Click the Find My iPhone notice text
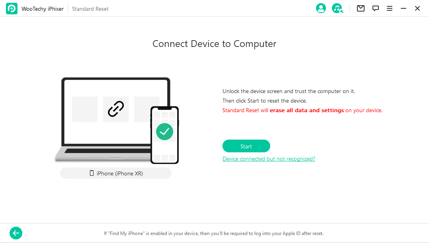 (x=214, y=233)
